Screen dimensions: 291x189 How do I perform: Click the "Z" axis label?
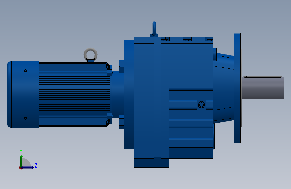point(36,165)
